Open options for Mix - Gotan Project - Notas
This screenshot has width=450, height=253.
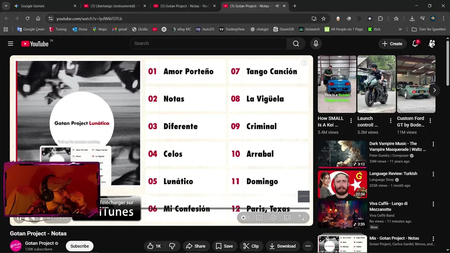[x=433, y=239]
